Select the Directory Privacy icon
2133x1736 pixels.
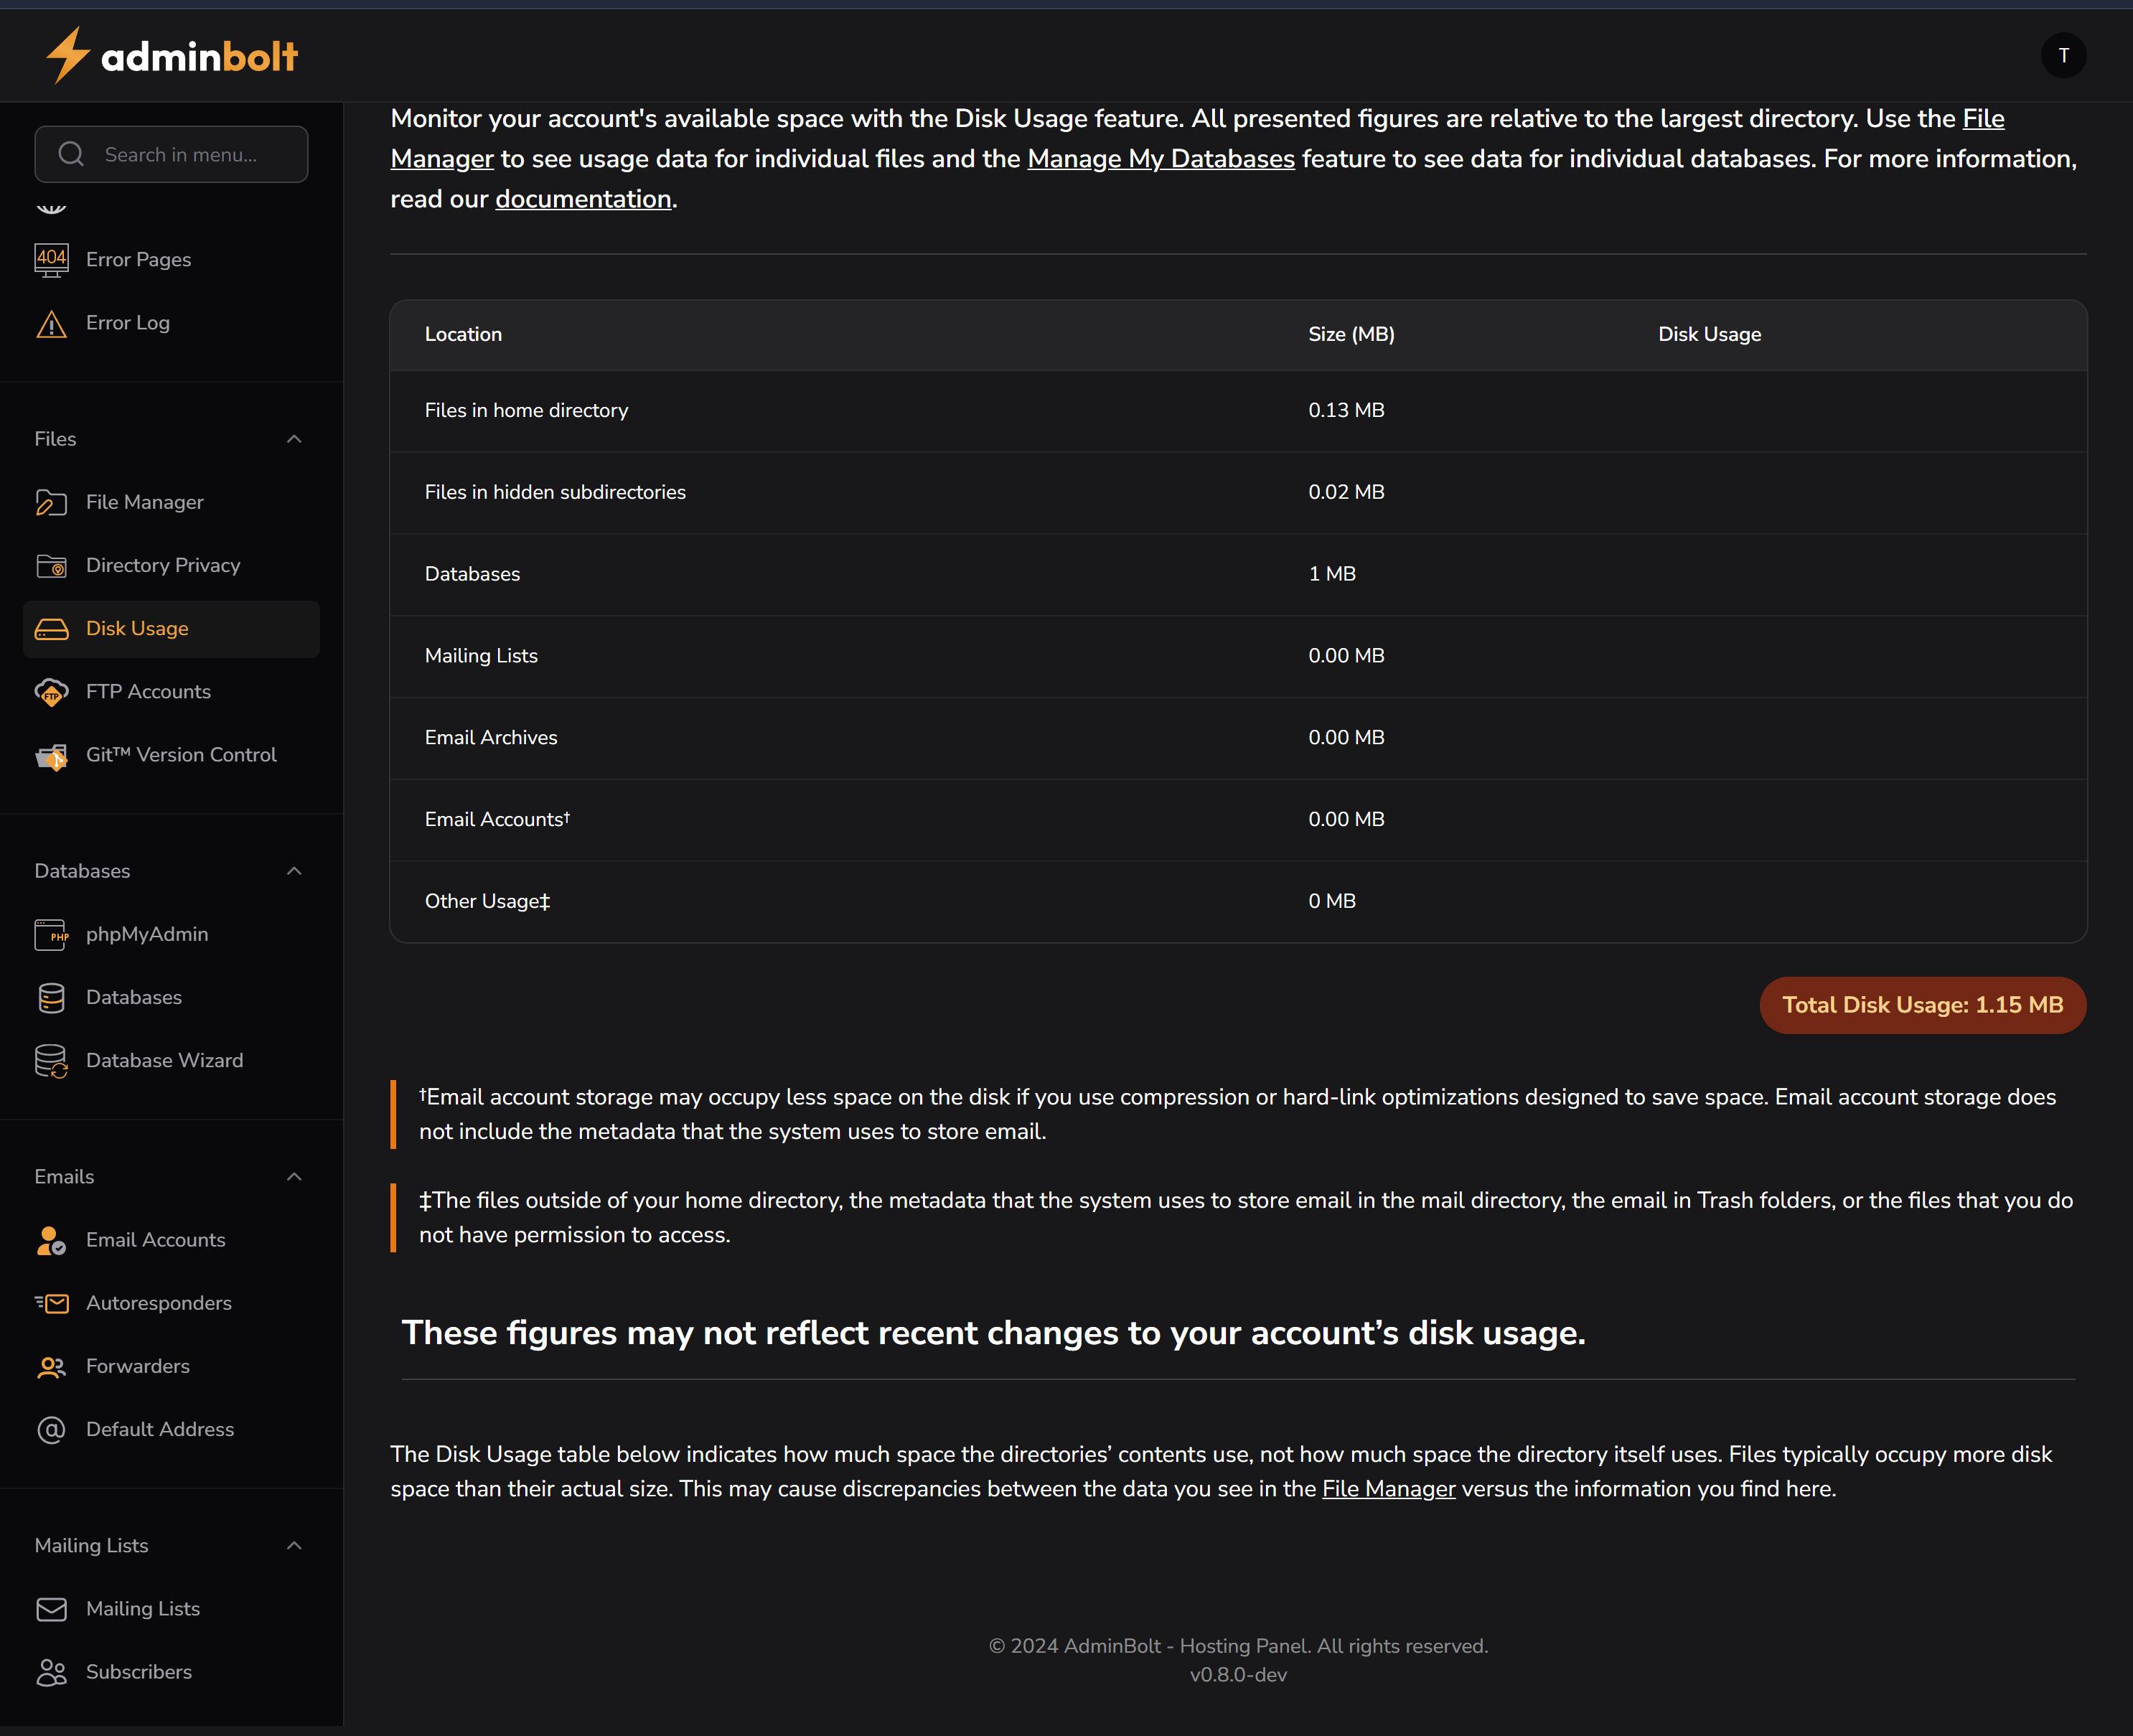51,565
